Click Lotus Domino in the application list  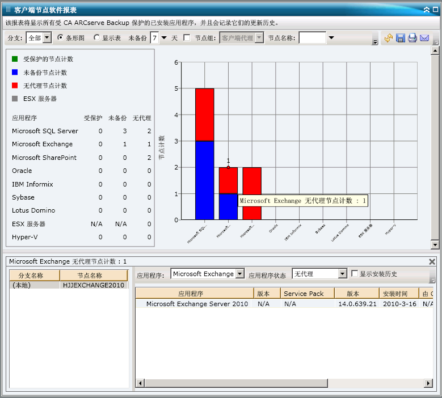point(33,210)
